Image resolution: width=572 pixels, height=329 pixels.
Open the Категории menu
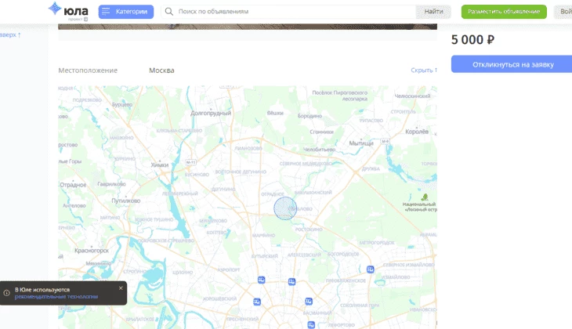pyautogui.click(x=126, y=12)
